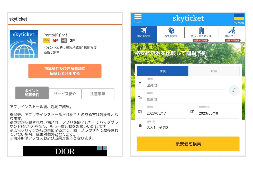Open the hamburger menu icon in skyticket
The image size is (253, 169).
click(138, 18)
